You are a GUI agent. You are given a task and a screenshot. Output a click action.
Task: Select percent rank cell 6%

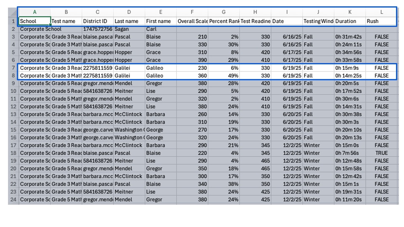[x=223, y=68]
